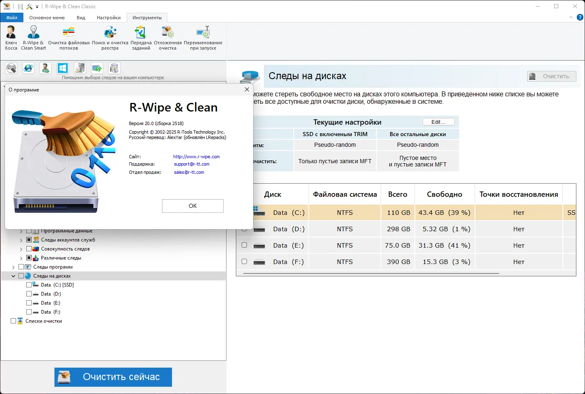Open the trace selection helper globe icon
This screenshot has height=394, width=585.
point(28,68)
